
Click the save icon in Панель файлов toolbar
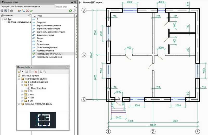point(41,72)
